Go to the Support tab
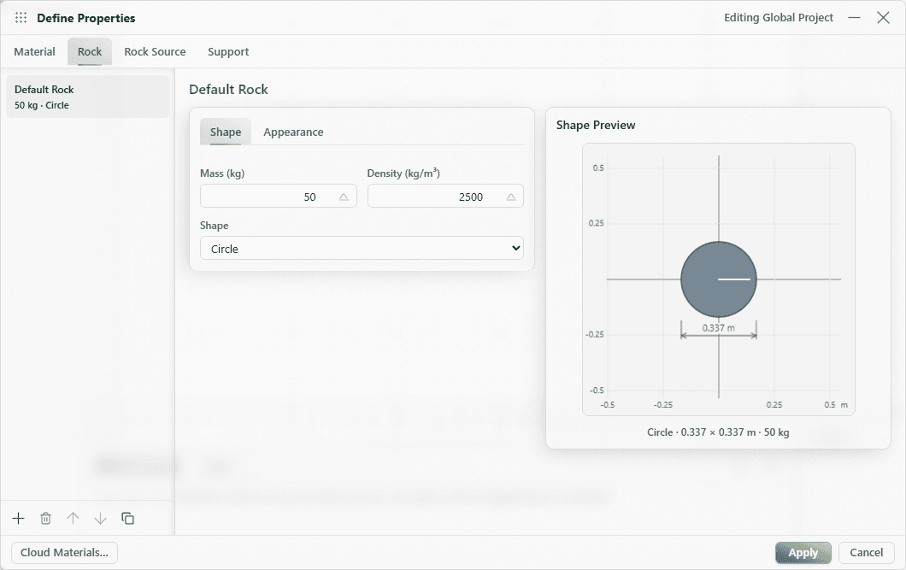The width and height of the screenshot is (906, 570). coord(228,51)
